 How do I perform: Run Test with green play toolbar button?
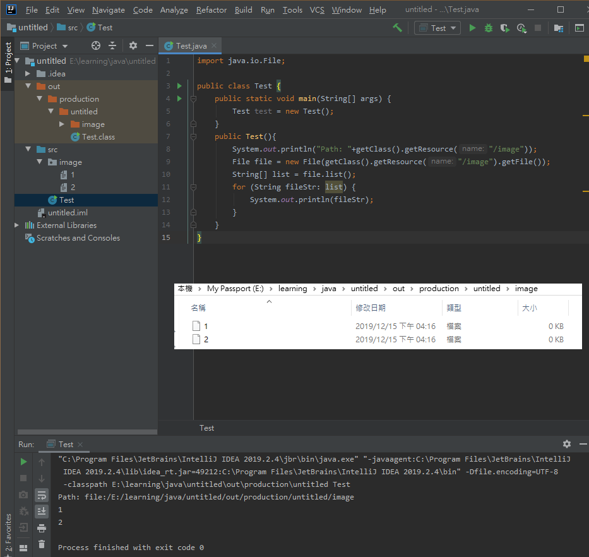click(x=473, y=28)
